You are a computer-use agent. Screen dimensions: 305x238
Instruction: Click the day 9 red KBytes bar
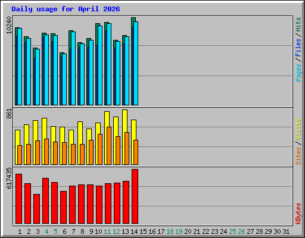tap(90, 204)
